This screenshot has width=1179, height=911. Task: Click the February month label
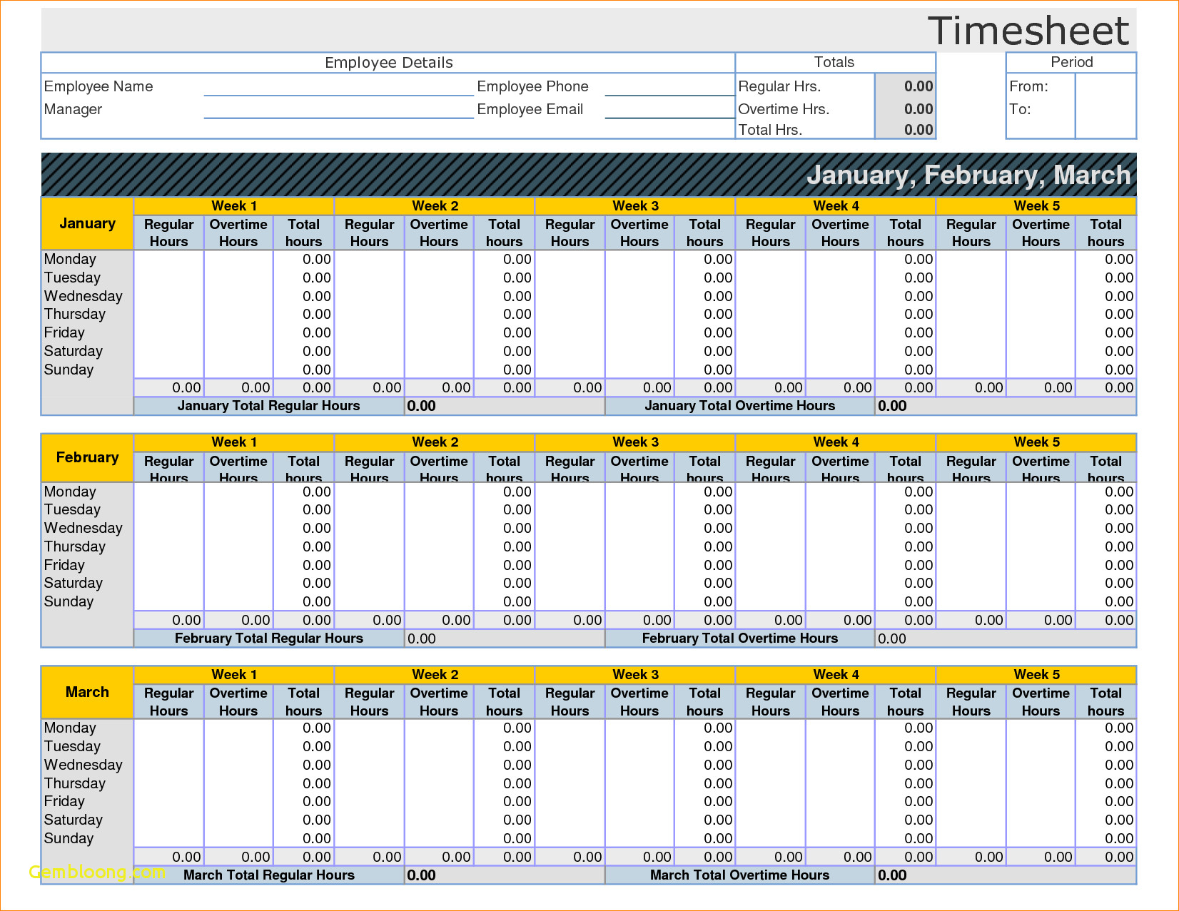pos(86,457)
